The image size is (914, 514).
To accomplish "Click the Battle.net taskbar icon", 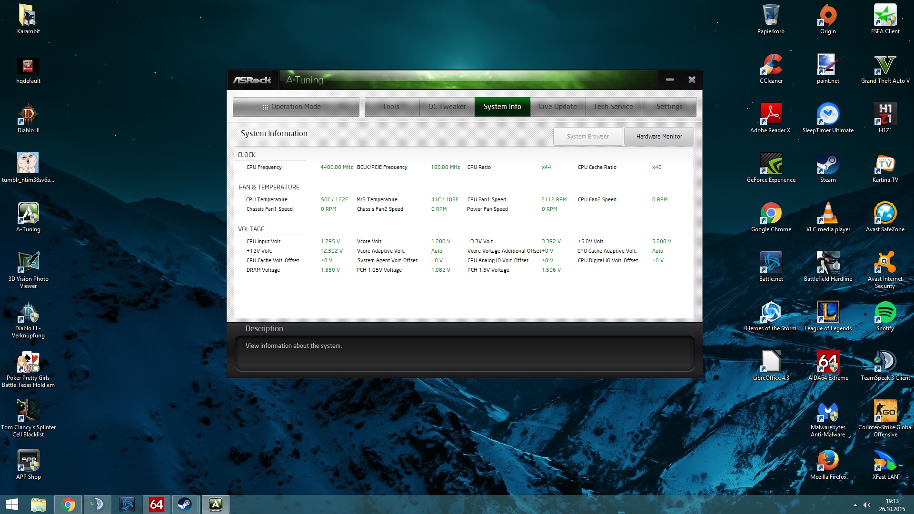I will click(127, 504).
